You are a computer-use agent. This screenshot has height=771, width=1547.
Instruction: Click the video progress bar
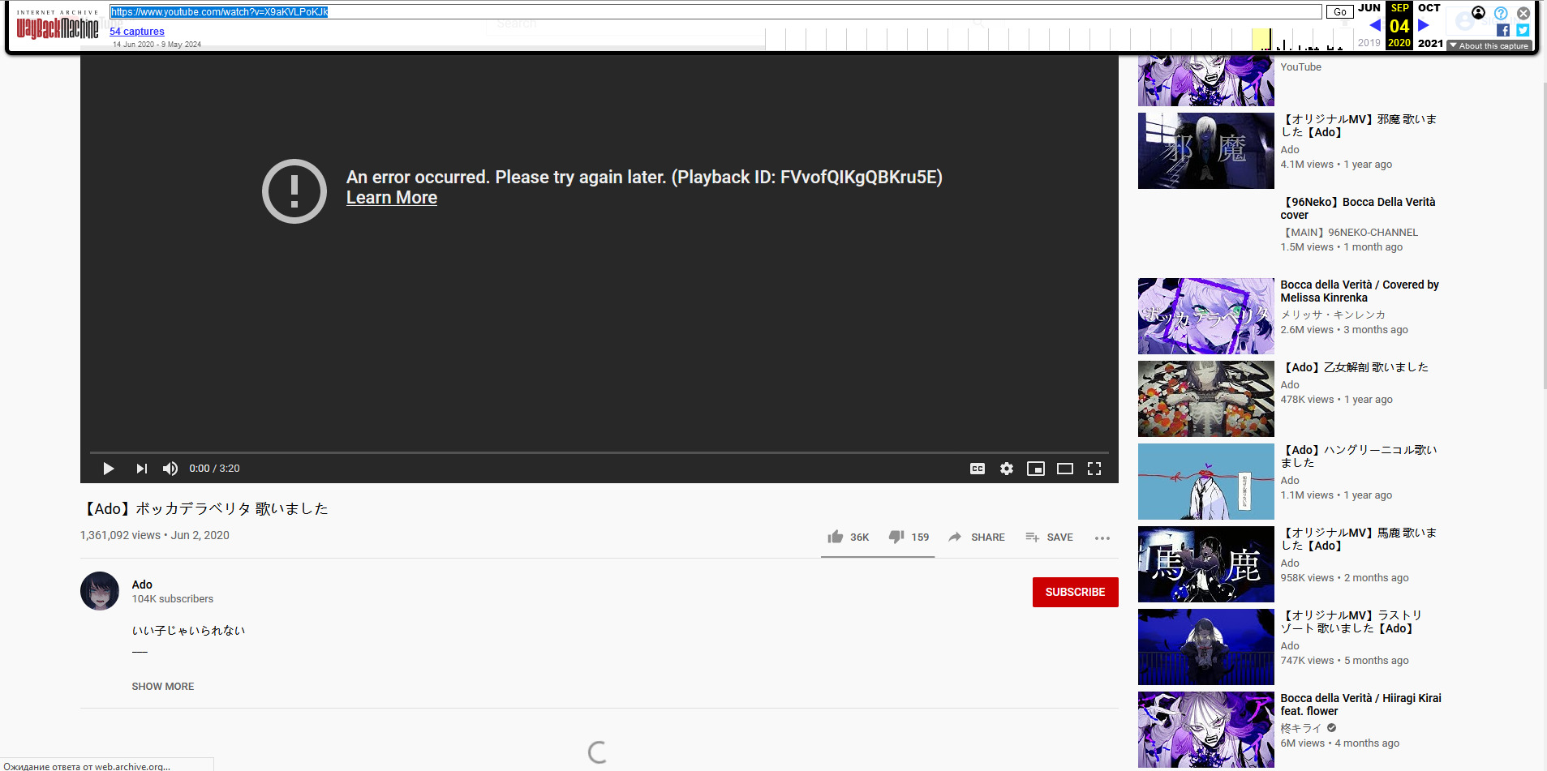599,452
